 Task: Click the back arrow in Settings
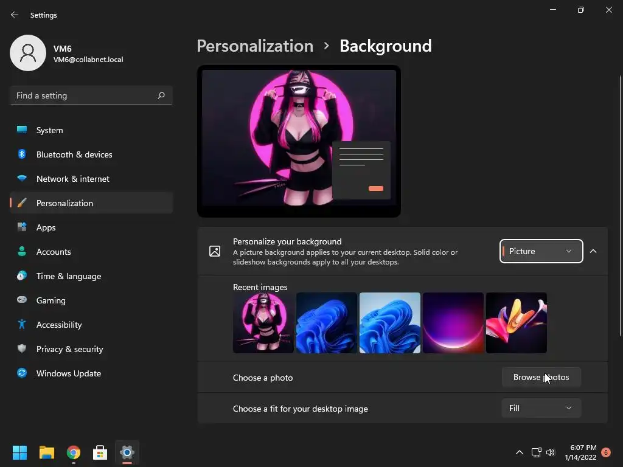[x=15, y=15]
